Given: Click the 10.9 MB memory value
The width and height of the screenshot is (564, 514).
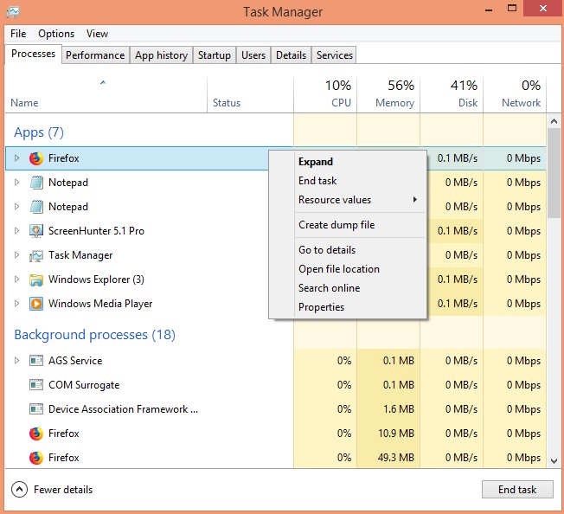Looking at the screenshot, I should 396,434.
